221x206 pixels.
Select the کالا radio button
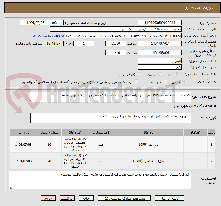tap(177, 74)
